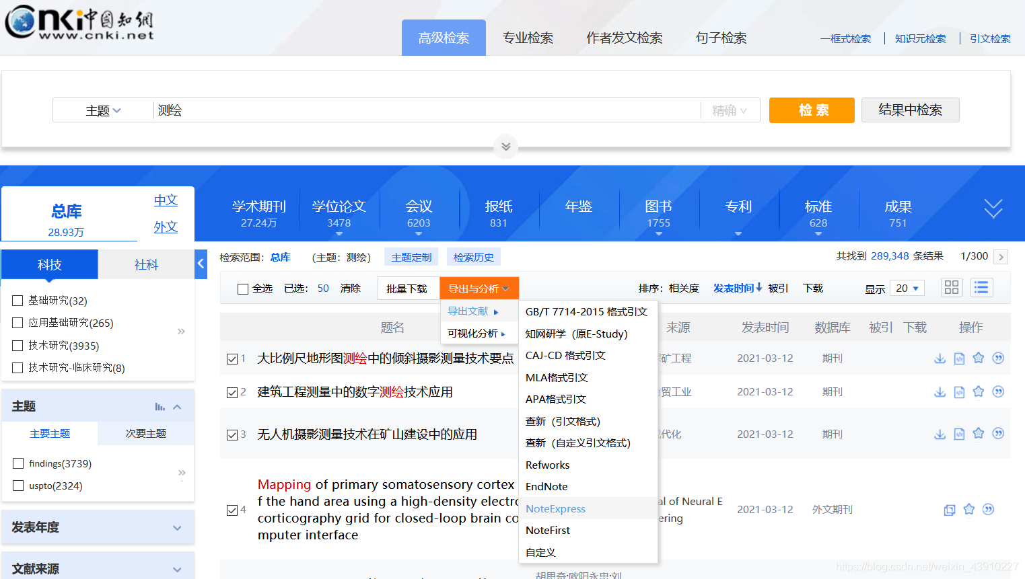Click the 批量下载 button
Screen dimensions: 1025x579
407,288
